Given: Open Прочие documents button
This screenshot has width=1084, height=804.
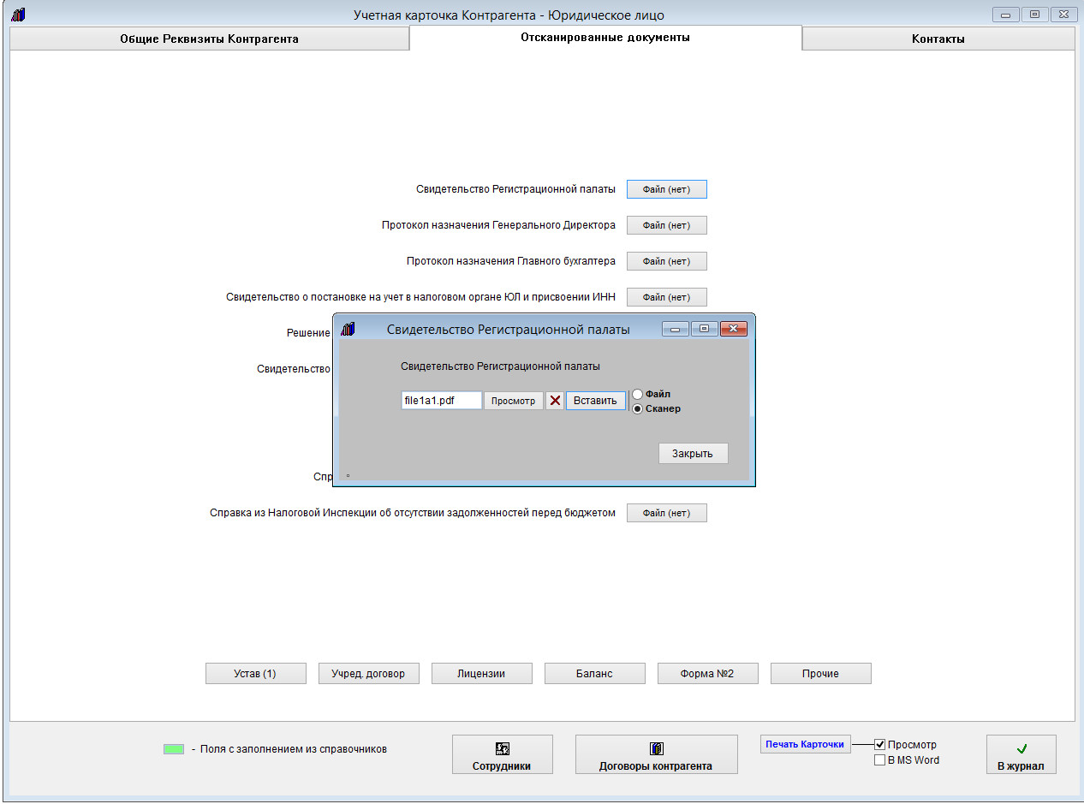Looking at the screenshot, I should tap(821, 674).
